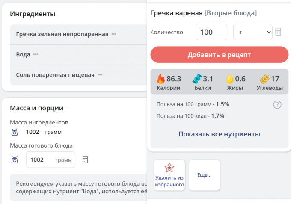291x204 pixels.
Task: Click the help question mark icon
Action: tap(277, 104)
